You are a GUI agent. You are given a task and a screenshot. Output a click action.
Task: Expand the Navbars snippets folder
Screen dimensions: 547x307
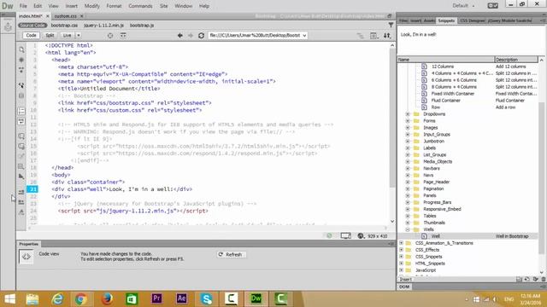(x=408, y=169)
